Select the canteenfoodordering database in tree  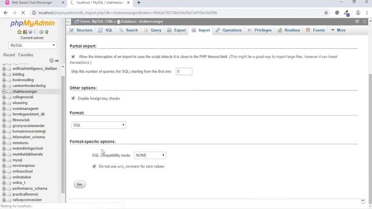click(x=29, y=86)
